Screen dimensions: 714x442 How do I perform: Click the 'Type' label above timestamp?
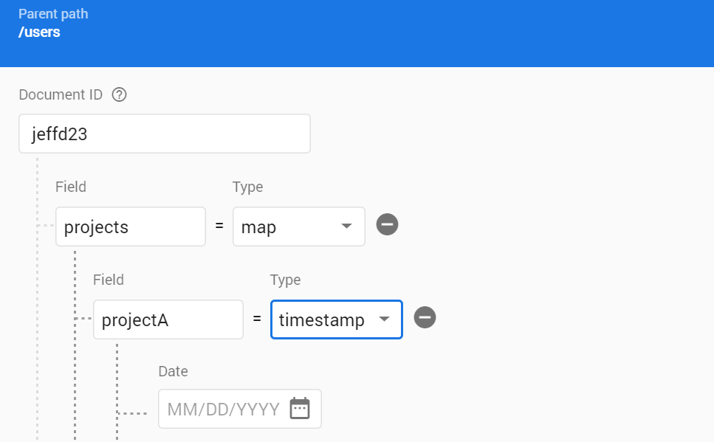(x=285, y=280)
